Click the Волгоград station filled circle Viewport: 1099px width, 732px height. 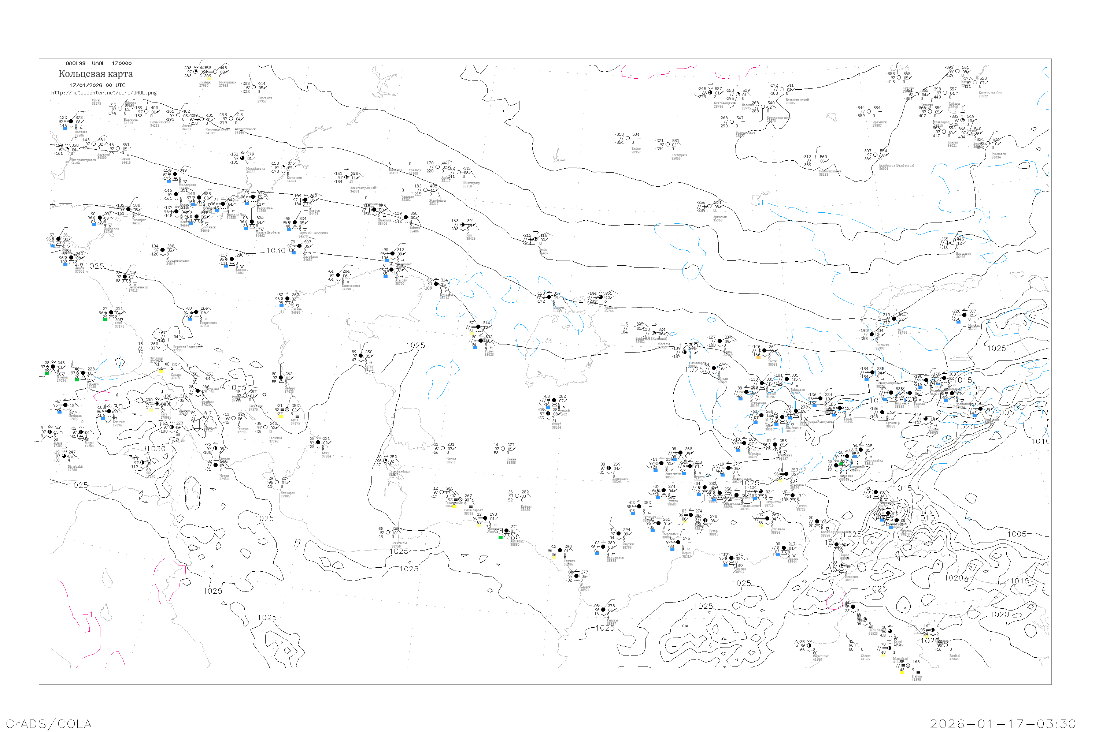pos(253,197)
